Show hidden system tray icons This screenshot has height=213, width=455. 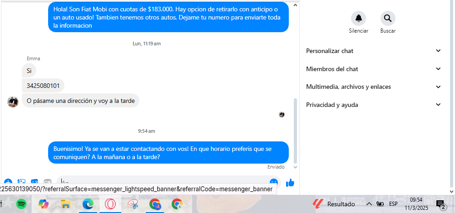click(369, 204)
